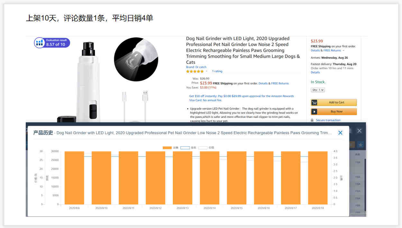
Task: Toggle the 排名 rank series in the chart legend
Action: [x=188, y=148]
